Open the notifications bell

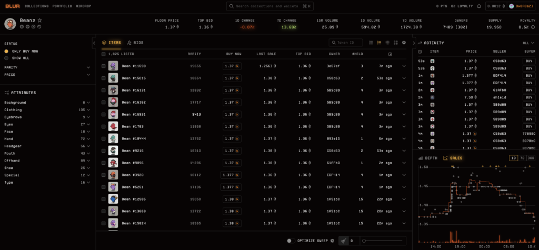[479, 6]
